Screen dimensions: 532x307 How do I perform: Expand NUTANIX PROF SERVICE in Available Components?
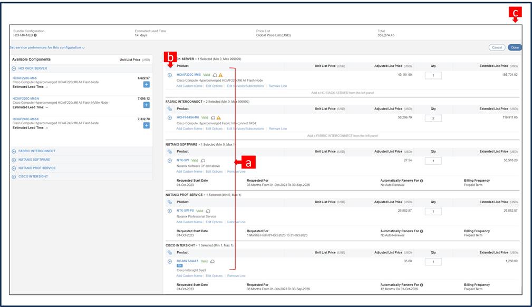pos(14,168)
